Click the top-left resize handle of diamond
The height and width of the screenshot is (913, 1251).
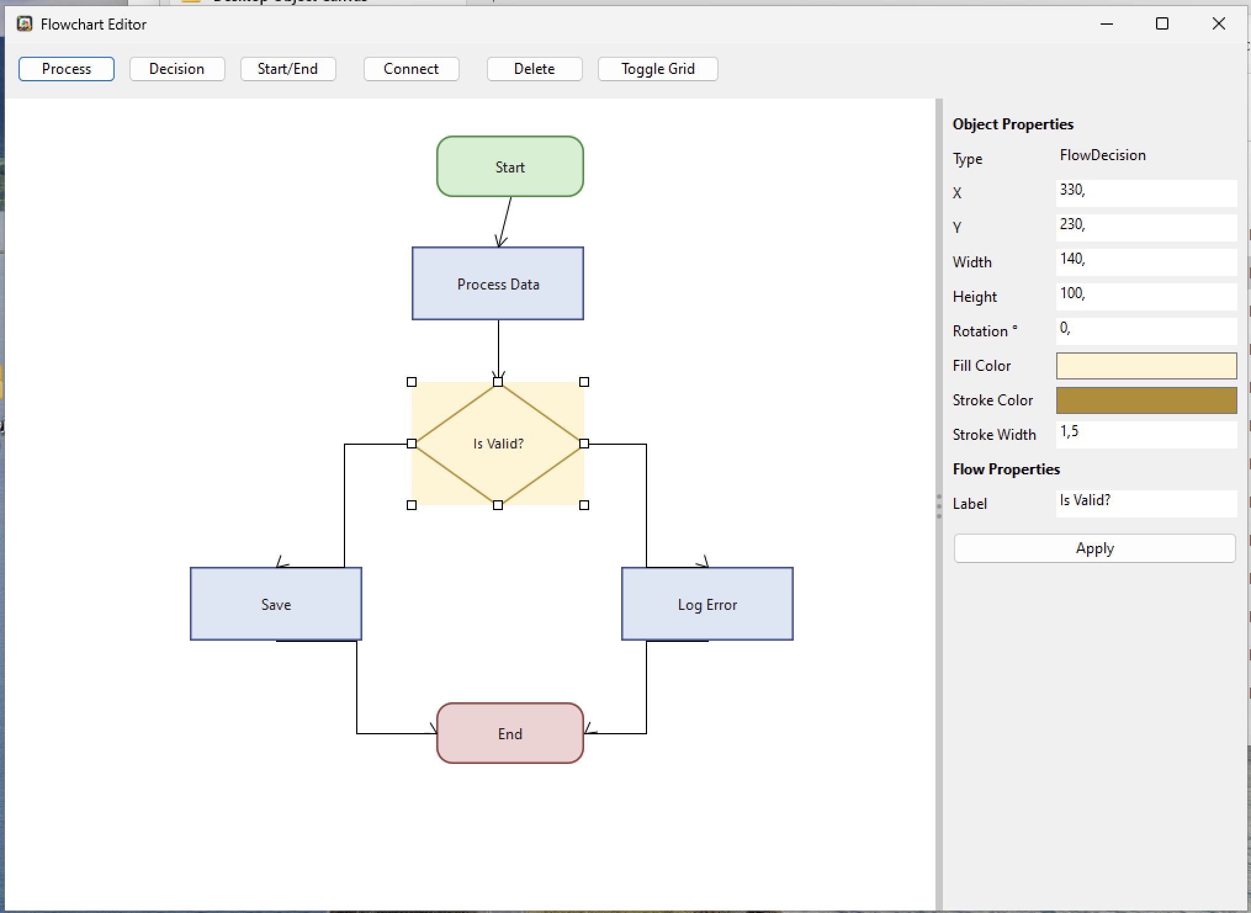[412, 382]
